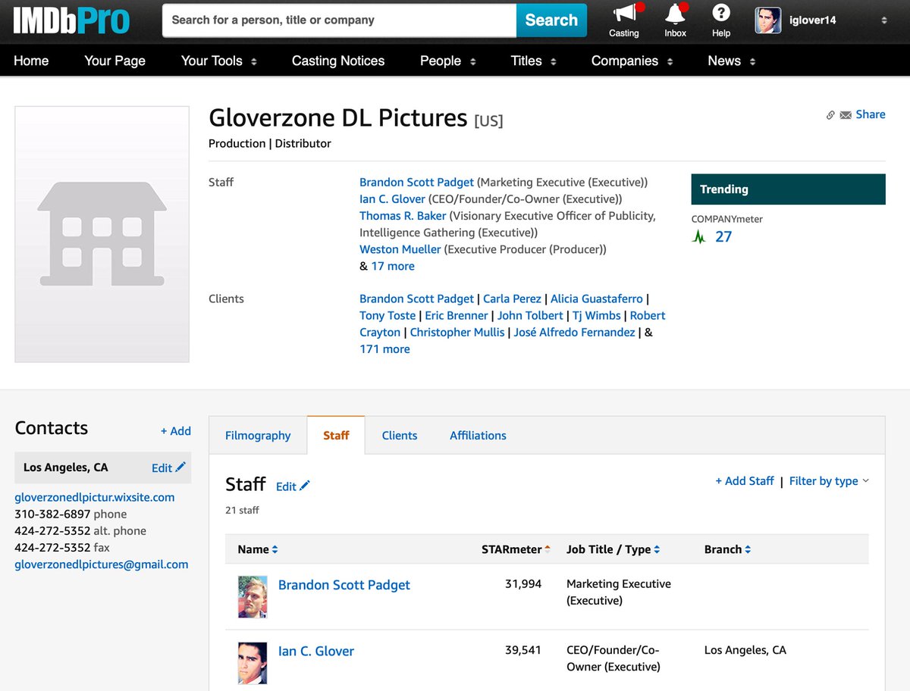Add a new contact with + Add
Image resolution: width=910 pixels, height=691 pixels.
tap(176, 431)
